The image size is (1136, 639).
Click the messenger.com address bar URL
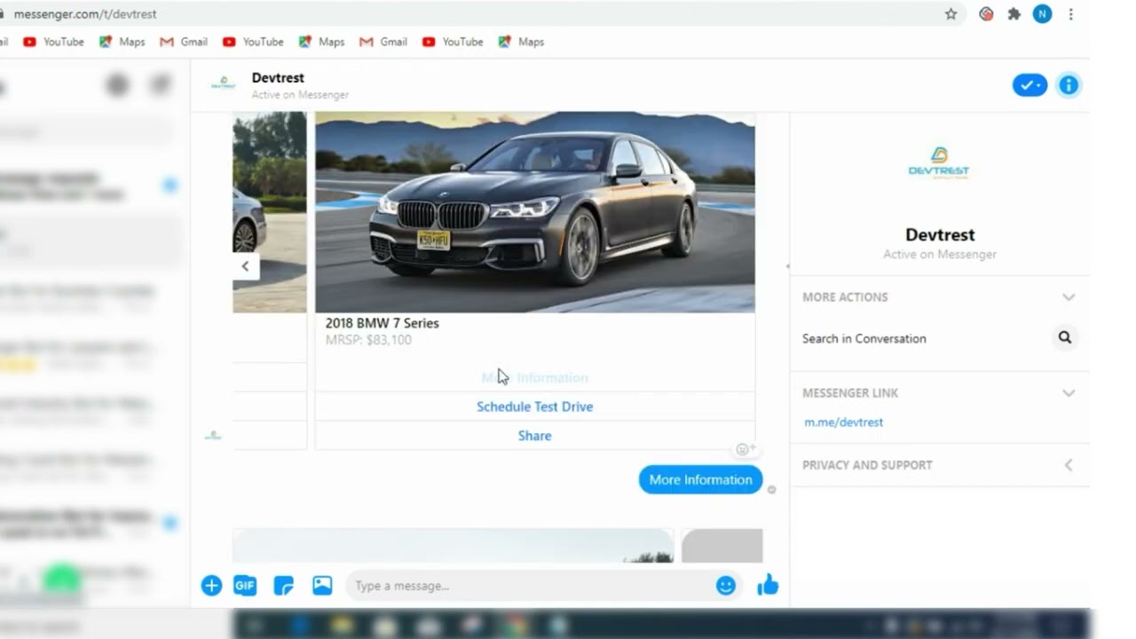coord(85,14)
